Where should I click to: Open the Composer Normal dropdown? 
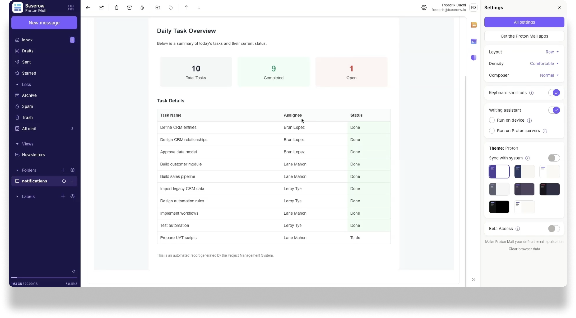click(549, 75)
